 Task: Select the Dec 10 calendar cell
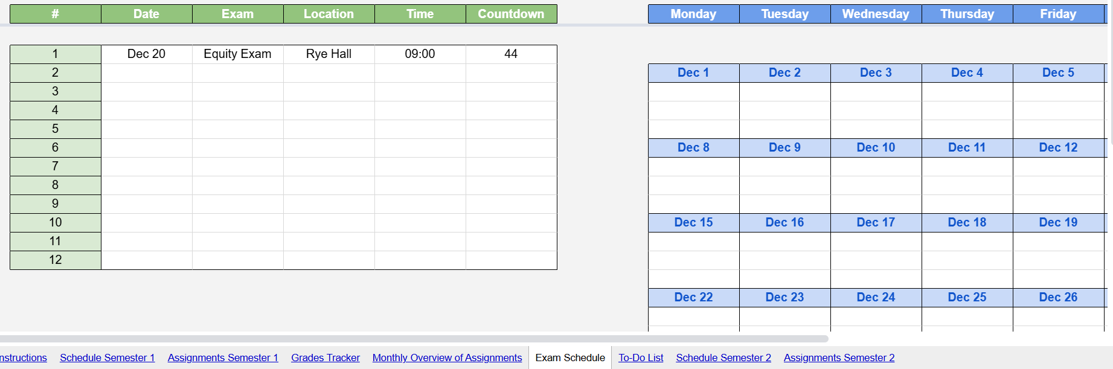(x=876, y=147)
